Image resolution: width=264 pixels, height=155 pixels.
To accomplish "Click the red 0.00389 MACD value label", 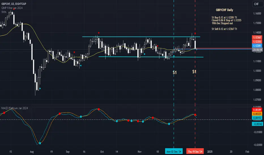I will pyautogui.click(x=257, y=110).
